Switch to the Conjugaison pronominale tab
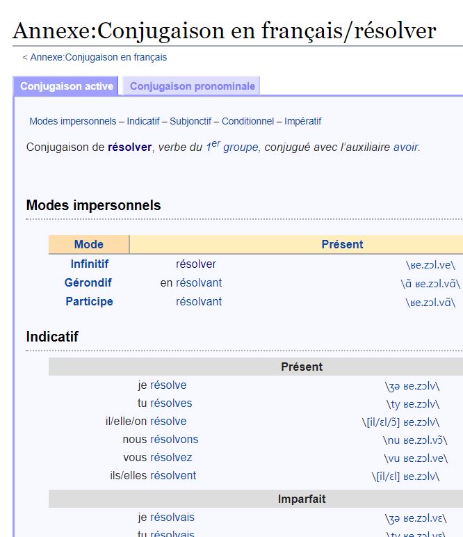 193,86
